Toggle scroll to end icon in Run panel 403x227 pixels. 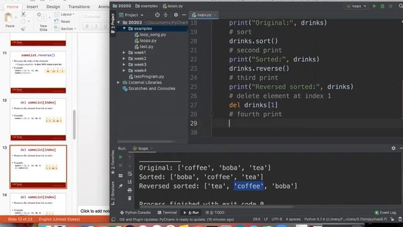(130, 182)
